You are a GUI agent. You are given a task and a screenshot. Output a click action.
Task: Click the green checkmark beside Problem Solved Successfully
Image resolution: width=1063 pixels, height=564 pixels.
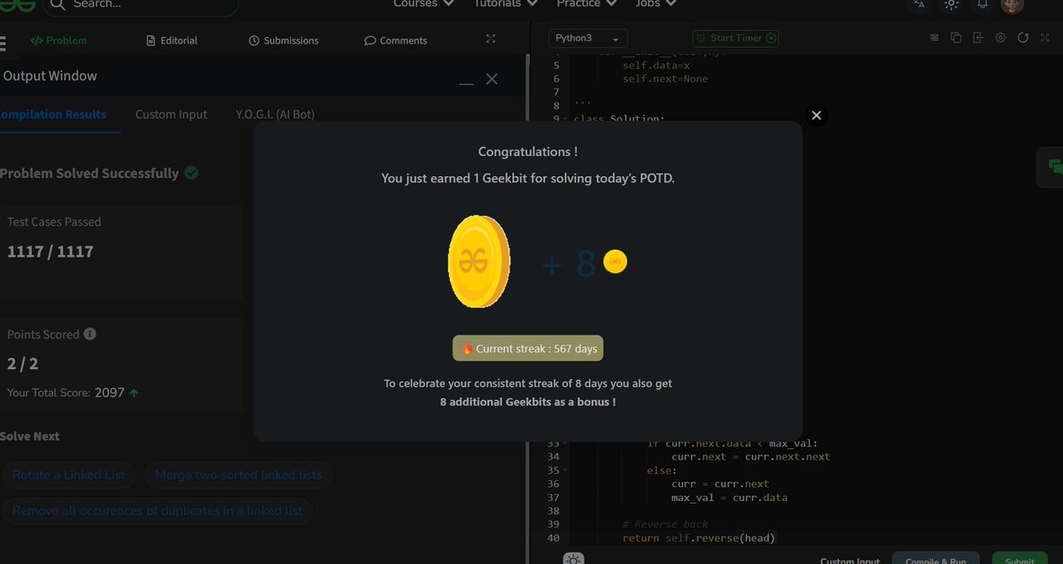(192, 173)
